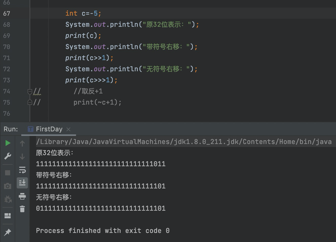Click the down stack trace arrow
The image size is (336, 242).
point(22,157)
